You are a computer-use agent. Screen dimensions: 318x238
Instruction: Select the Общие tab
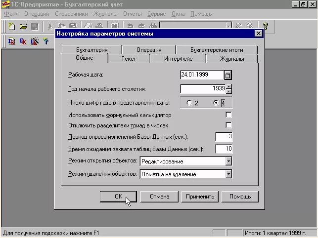[x=85, y=58]
